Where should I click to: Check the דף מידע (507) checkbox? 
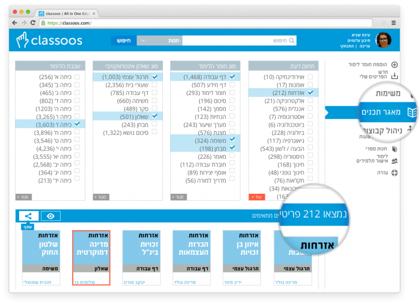(232, 85)
